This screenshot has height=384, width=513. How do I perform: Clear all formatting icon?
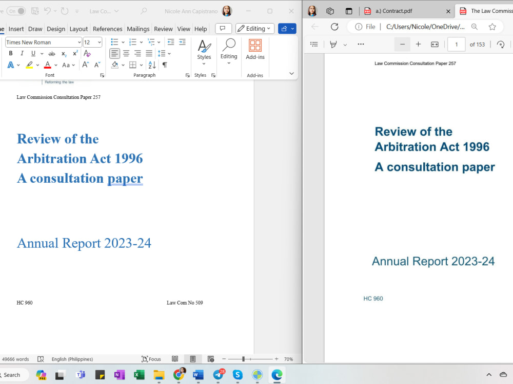(87, 53)
